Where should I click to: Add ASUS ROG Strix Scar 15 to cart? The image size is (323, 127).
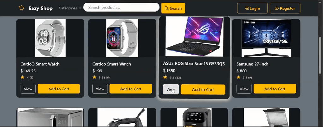point(203,89)
